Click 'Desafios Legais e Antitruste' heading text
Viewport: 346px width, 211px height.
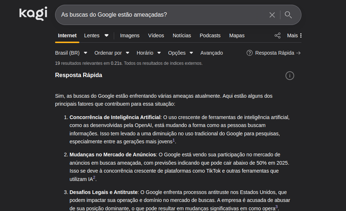click(x=104, y=192)
